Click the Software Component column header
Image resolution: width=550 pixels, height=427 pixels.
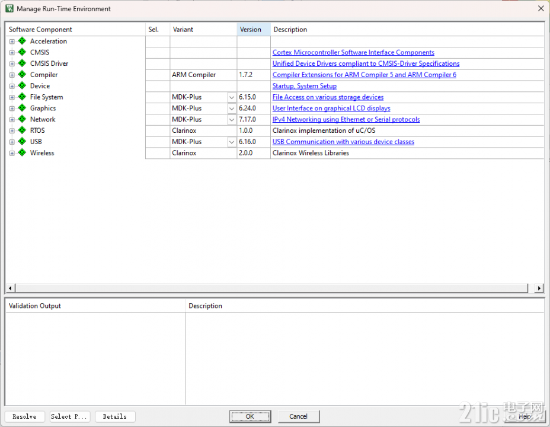coord(75,30)
